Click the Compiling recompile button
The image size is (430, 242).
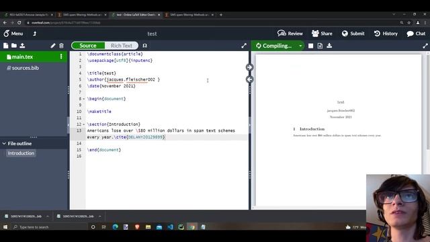click(274, 46)
